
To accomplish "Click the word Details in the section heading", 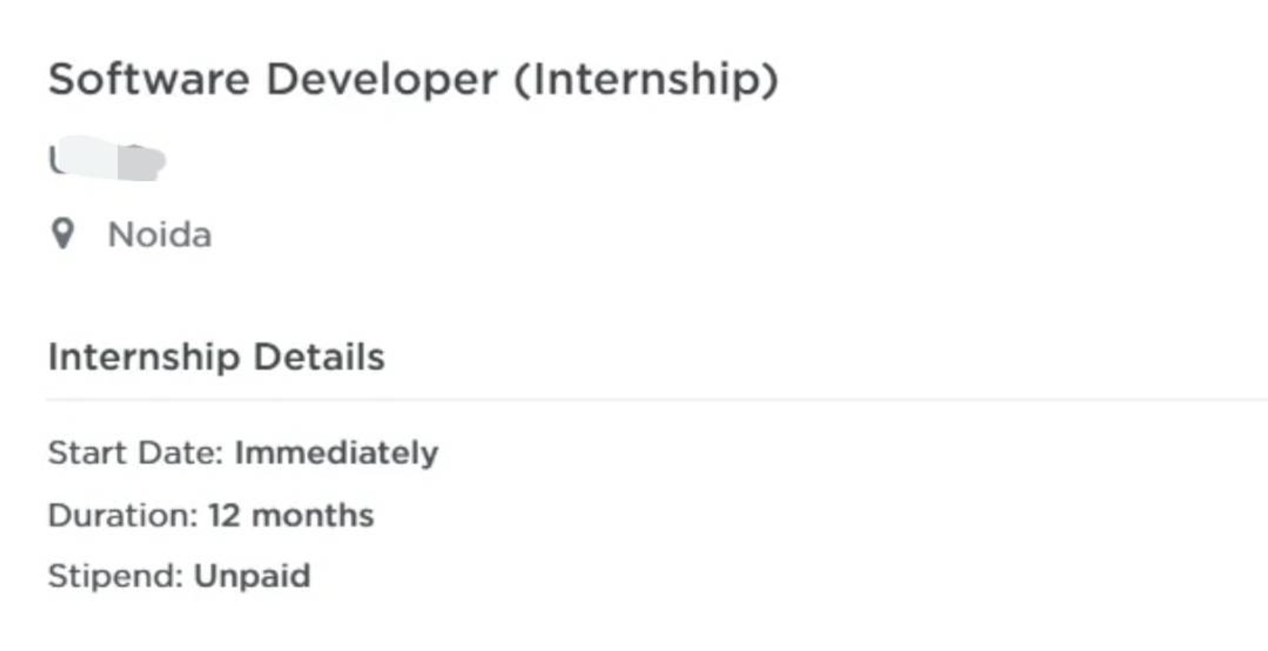I will (x=319, y=357).
